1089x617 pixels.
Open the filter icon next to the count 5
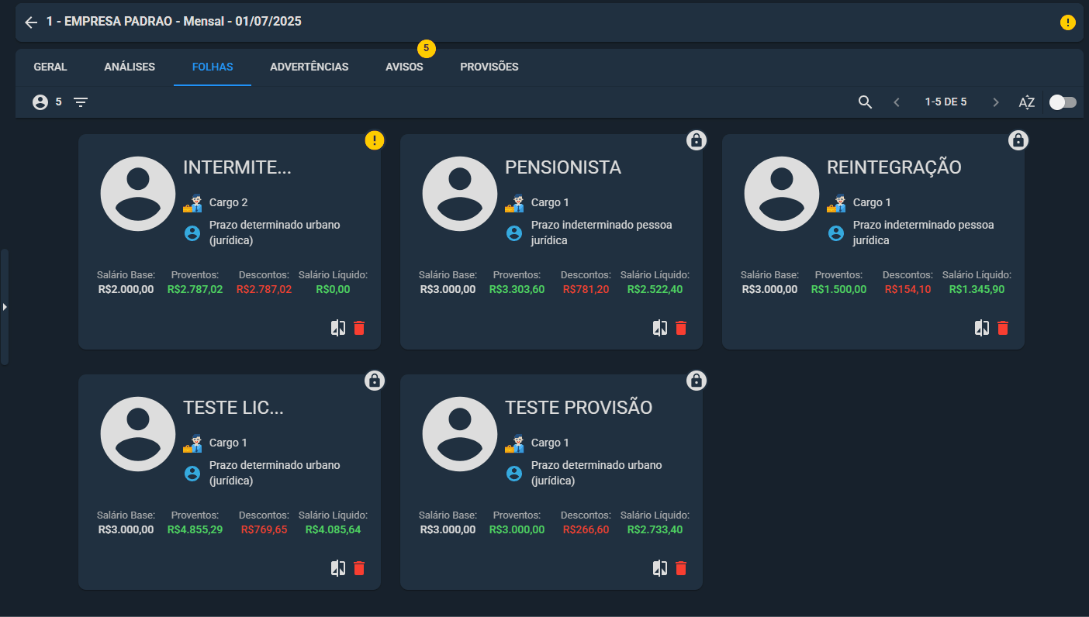point(81,102)
